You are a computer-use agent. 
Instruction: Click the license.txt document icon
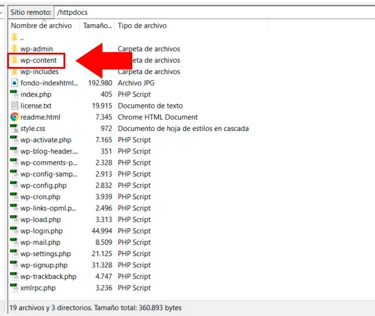pos(15,106)
